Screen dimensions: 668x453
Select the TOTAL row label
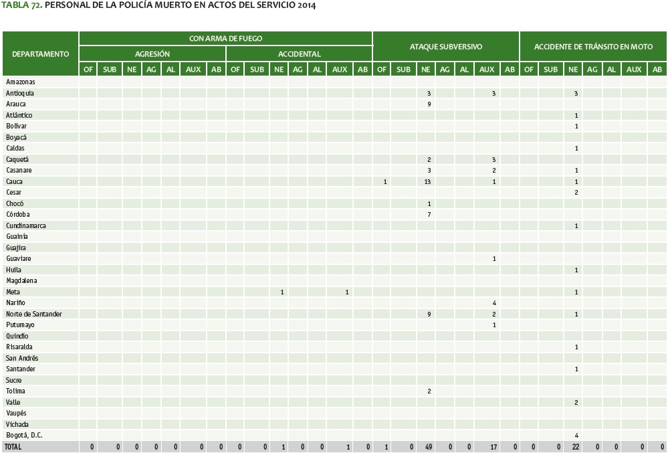13,446
